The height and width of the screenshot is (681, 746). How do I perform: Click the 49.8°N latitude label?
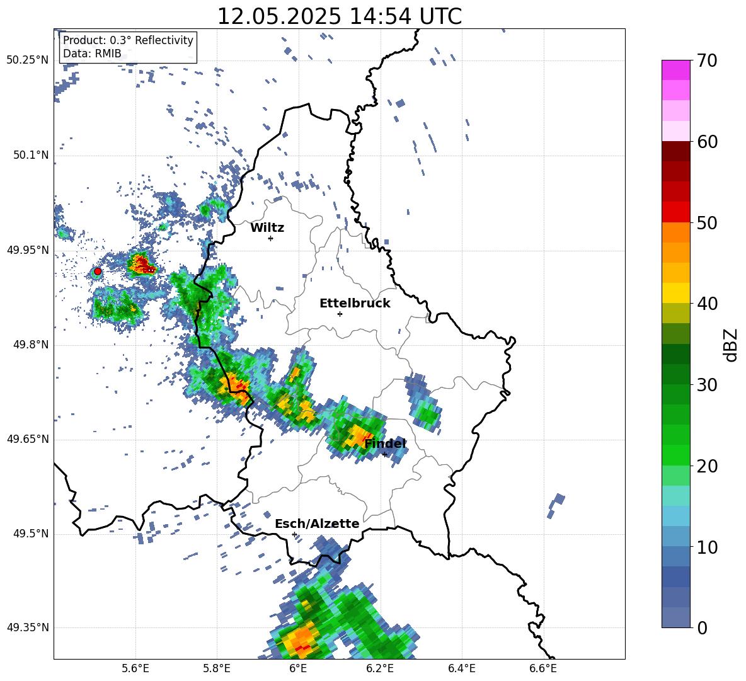(32, 345)
